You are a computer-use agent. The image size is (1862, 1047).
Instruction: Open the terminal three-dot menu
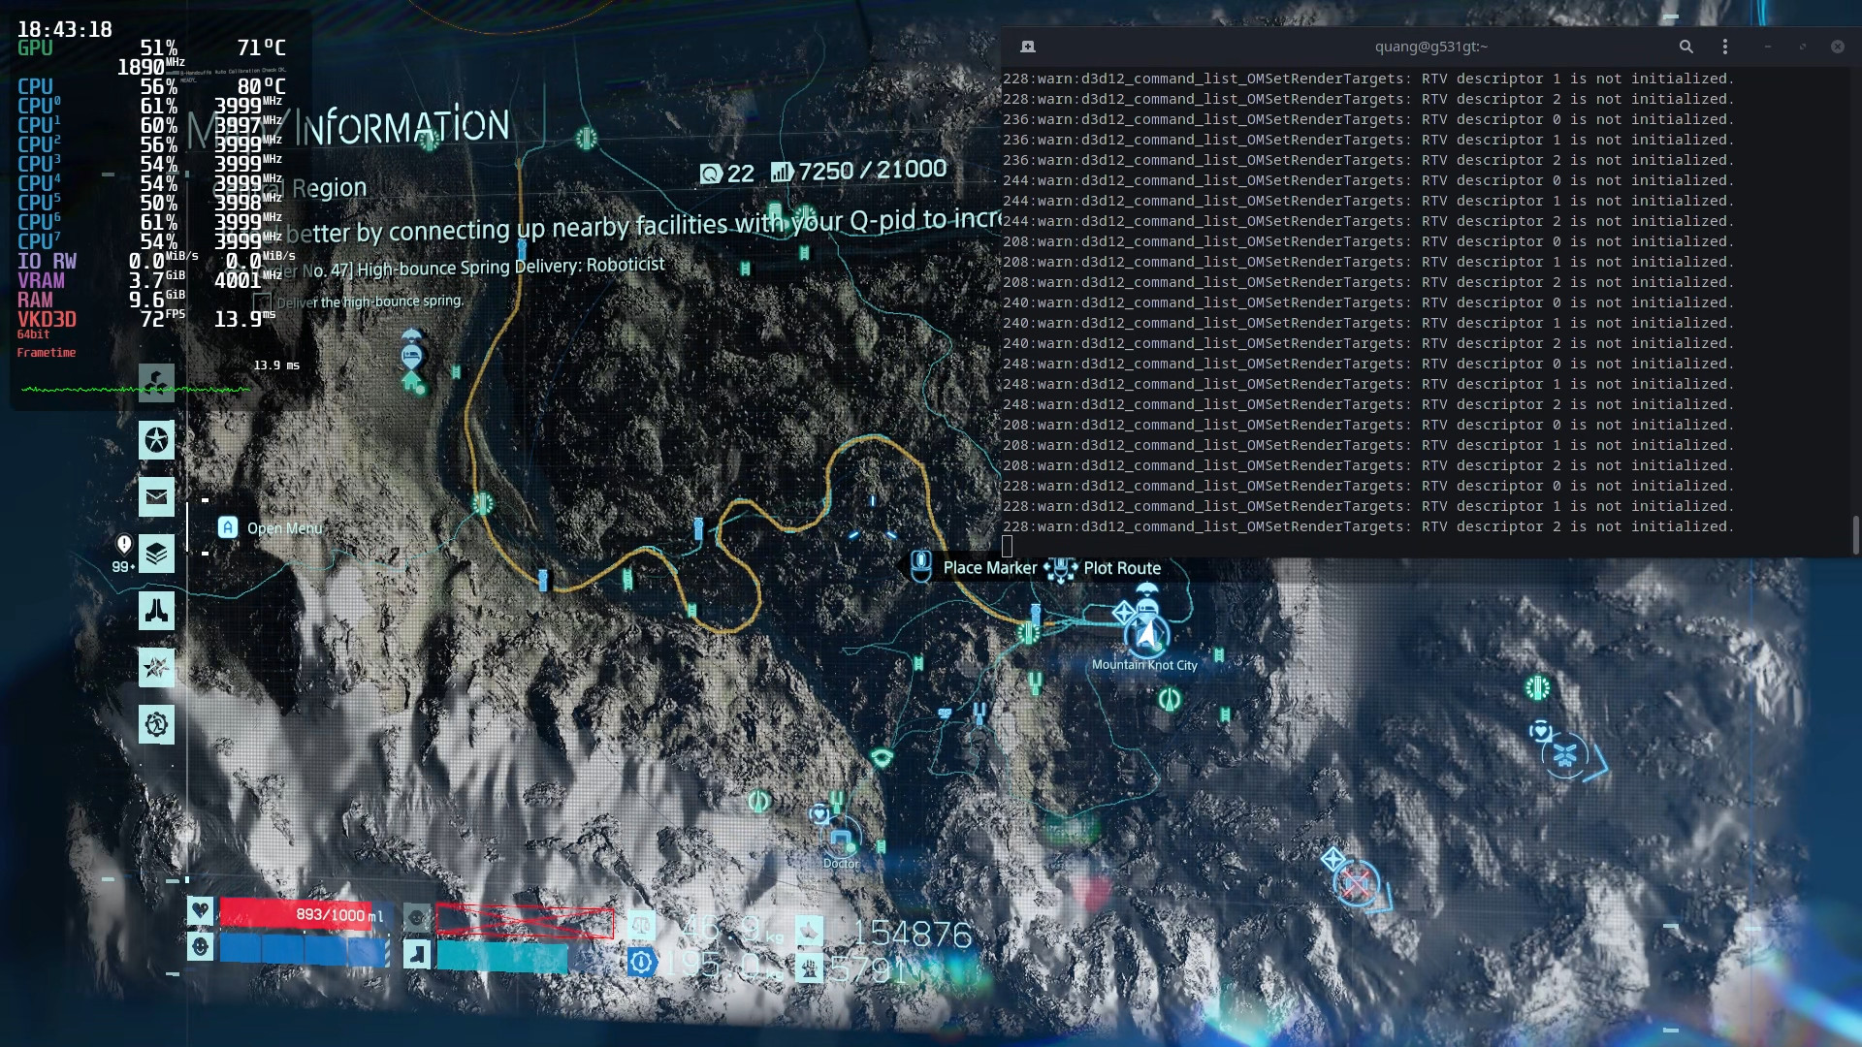click(x=1725, y=47)
